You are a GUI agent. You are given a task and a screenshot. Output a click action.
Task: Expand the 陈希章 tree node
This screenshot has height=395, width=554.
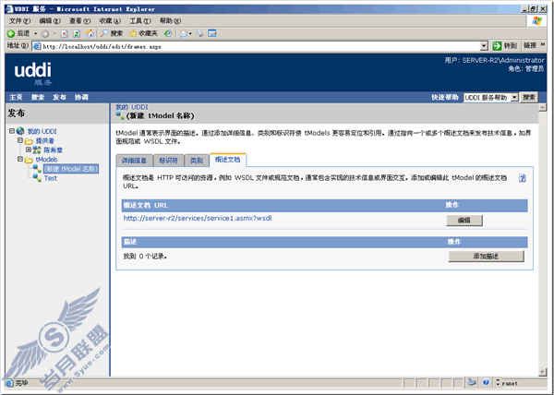tap(29, 150)
